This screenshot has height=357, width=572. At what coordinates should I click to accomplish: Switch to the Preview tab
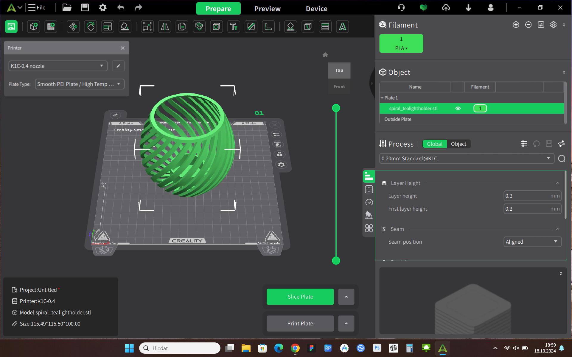pyautogui.click(x=267, y=9)
